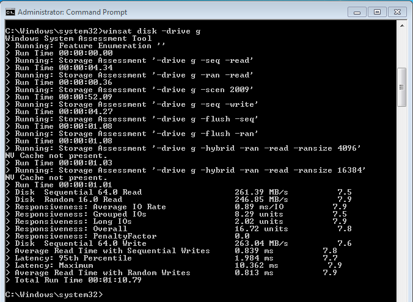413x302 pixels.
Task: Click the vertical scrollbar thumb
Action: click(x=402, y=87)
